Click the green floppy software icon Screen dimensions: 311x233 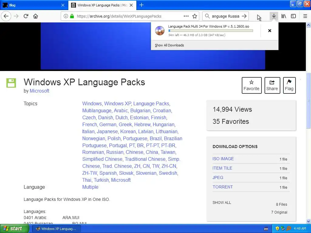click(x=11, y=83)
